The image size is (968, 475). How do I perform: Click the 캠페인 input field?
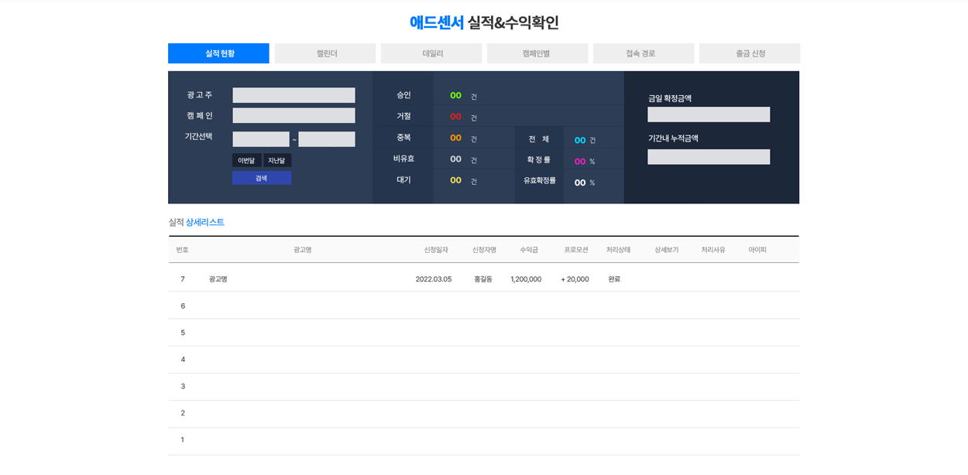point(293,115)
